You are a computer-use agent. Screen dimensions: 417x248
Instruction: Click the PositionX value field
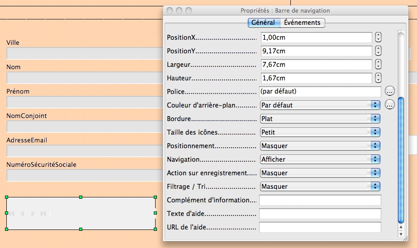[316, 37]
